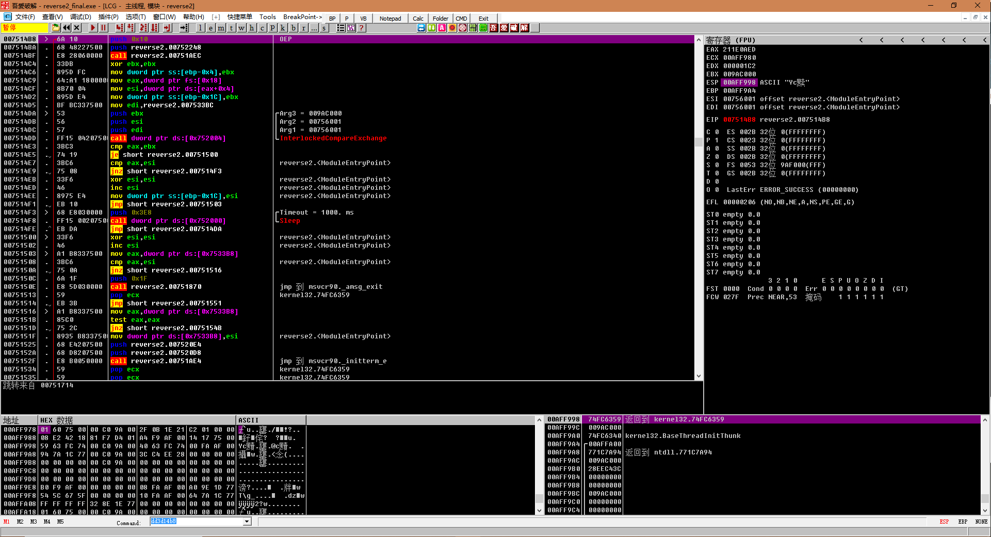Launch Notepad from the toolbar button

[391, 19]
